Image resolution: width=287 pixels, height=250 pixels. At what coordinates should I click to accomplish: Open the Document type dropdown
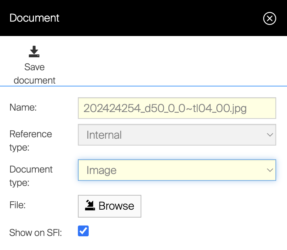177,170
